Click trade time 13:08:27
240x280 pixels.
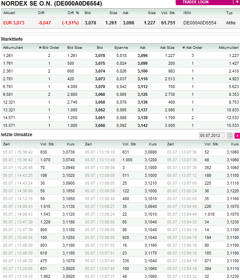pyautogui.click(x=100, y=207)
